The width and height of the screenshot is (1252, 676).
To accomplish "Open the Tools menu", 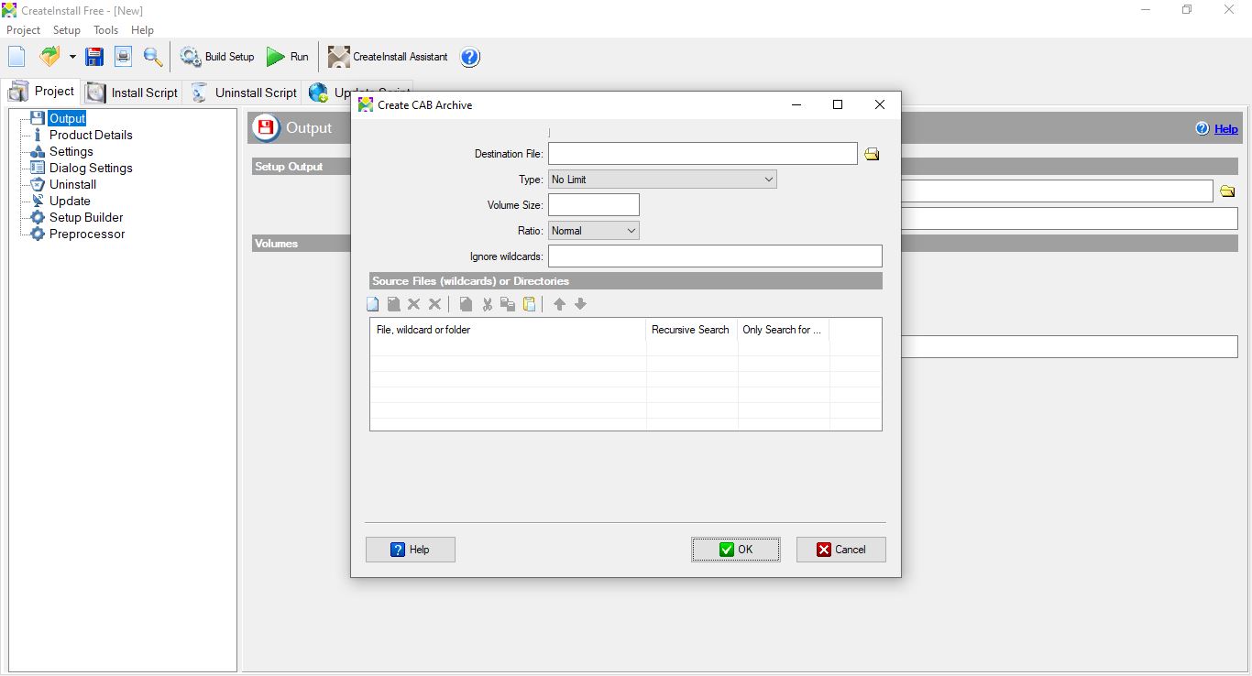I will pos(106,30).
